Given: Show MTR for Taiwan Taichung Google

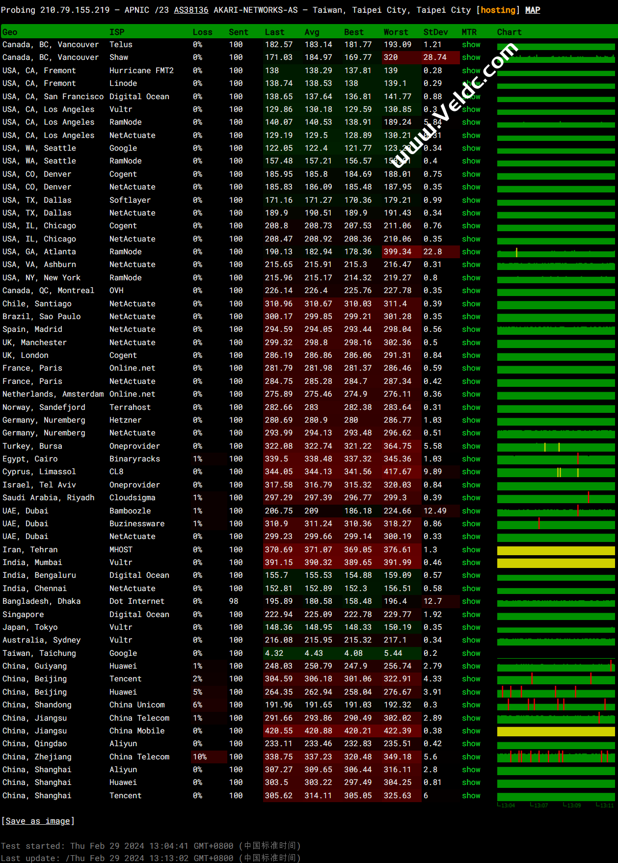Looking at the screenshot, I should (x=471, y=653).
